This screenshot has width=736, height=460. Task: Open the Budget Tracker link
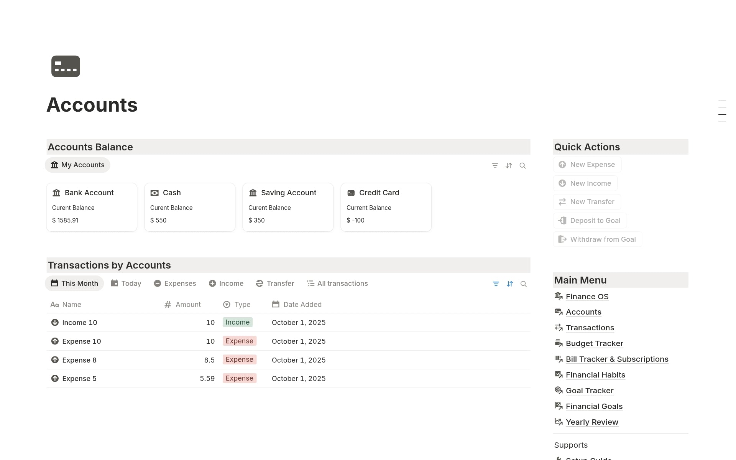pyautogui.click(x=594, y=343)
